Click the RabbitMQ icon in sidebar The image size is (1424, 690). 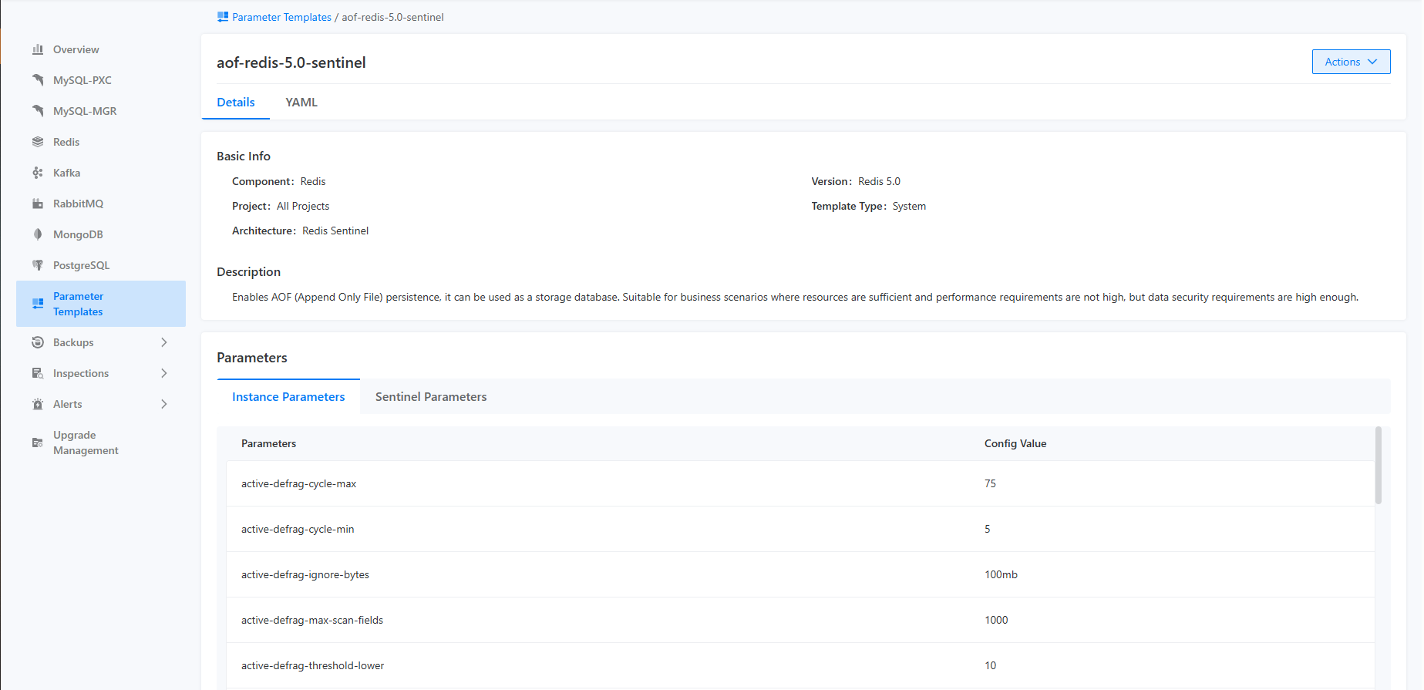coord(38,204)
